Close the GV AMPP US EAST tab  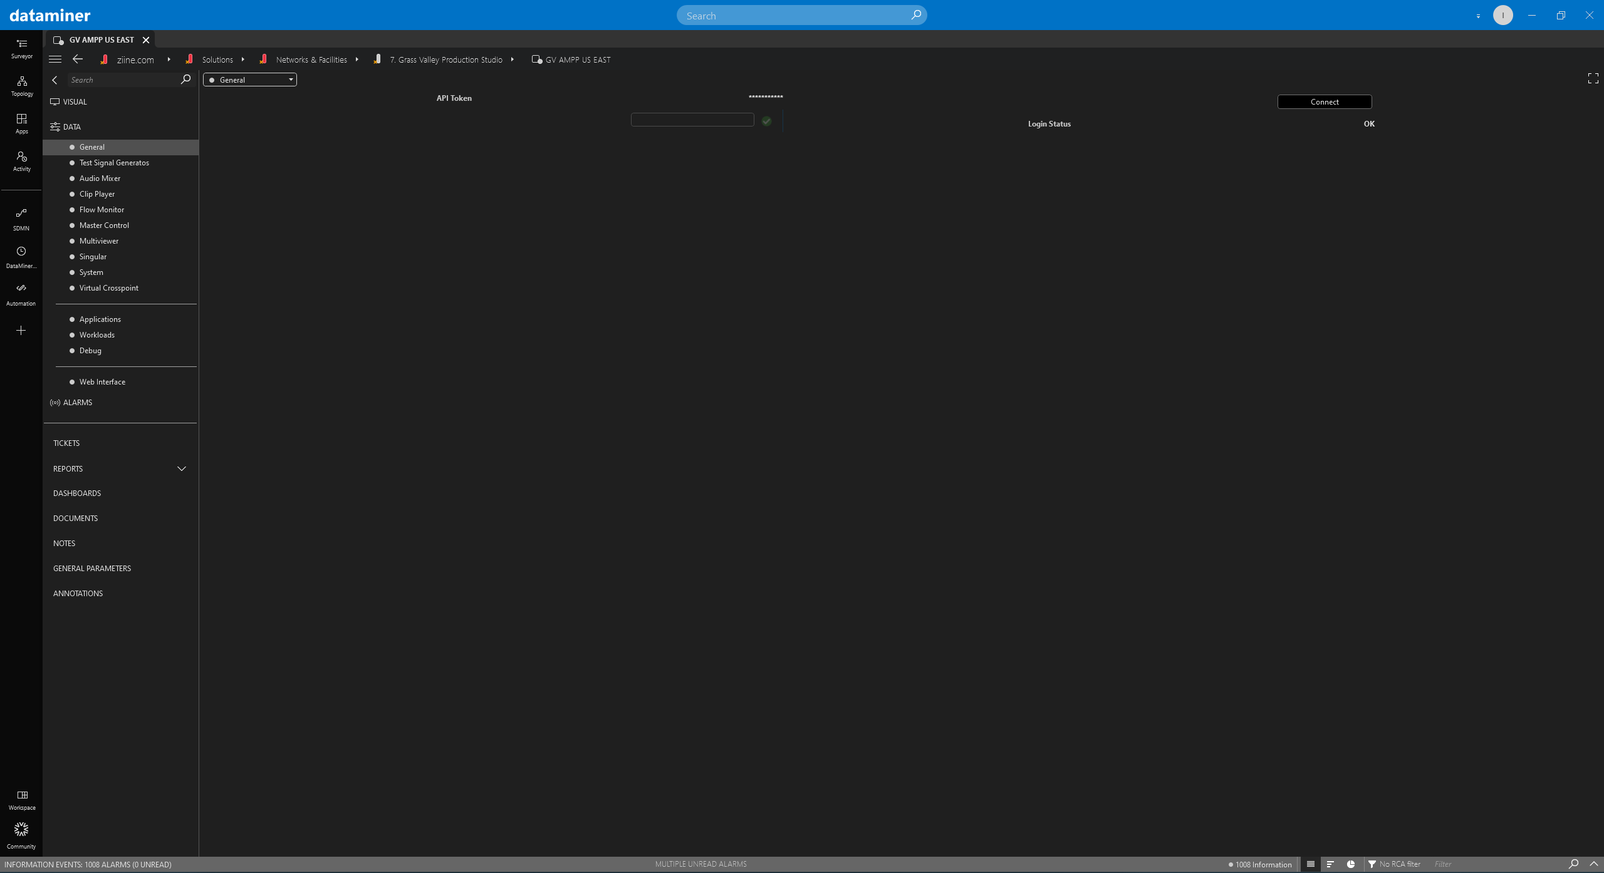point(146,40)
